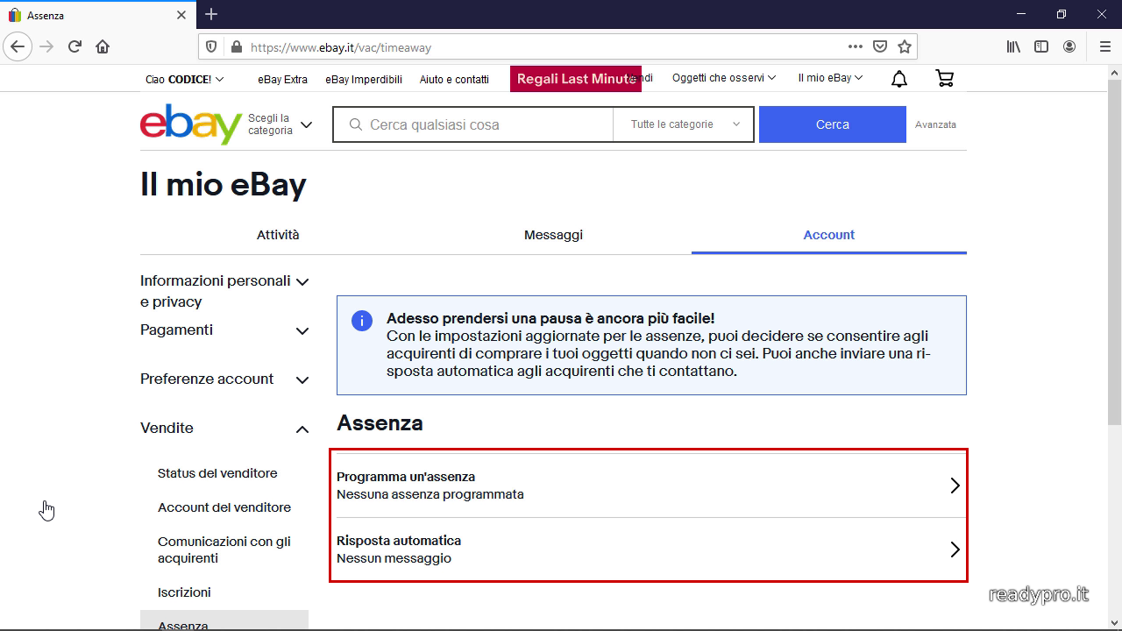Open Programma un'assenza arrow chevron
This screenshot has width=1122, height=631.
coord(955,486)
